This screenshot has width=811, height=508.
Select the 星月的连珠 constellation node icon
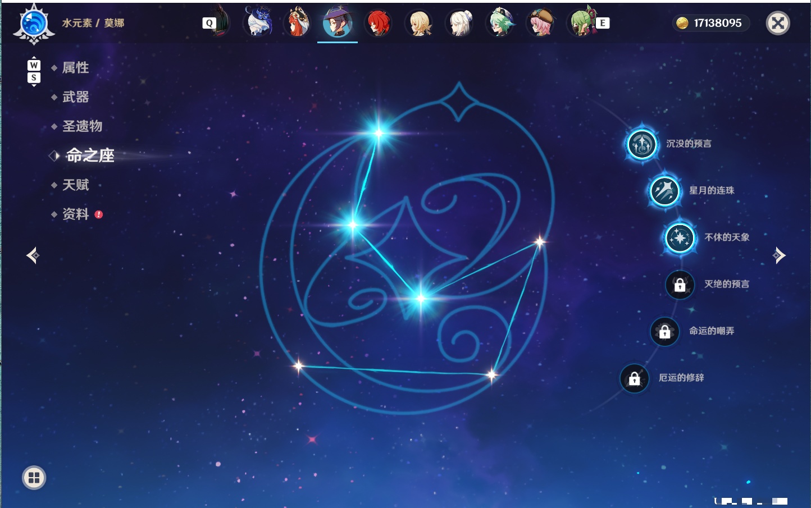pyautogui.click(x=665, y=191)
